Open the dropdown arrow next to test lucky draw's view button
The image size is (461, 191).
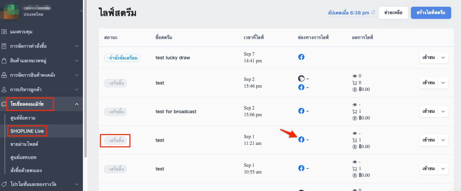point(443,58)
